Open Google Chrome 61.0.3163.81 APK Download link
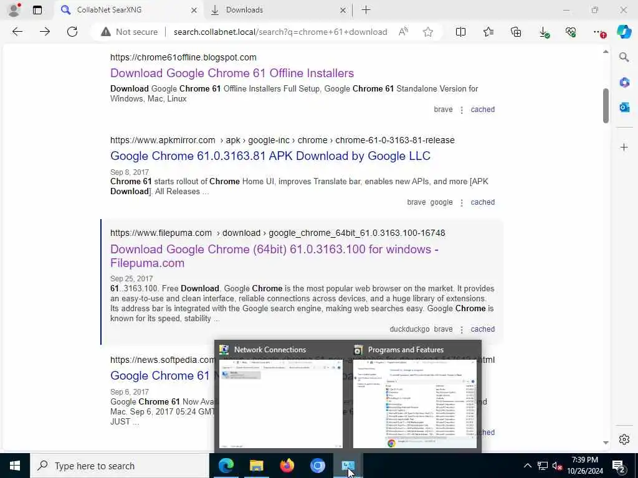 click(270, 156)
